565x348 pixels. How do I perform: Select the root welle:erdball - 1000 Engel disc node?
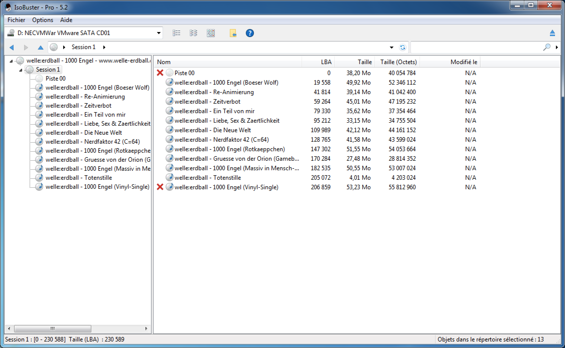coord(89,61)
